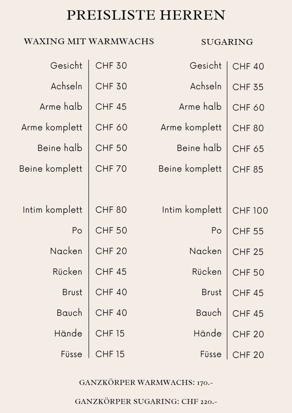Screen dimensions: 292x413
Task: Select Po in the Warmwachs column
Action: pyautogui.click(x=77, y=230)
